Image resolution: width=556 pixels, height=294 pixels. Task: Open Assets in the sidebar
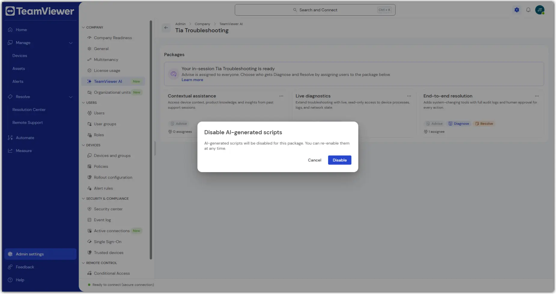click(x=19, y=68)
